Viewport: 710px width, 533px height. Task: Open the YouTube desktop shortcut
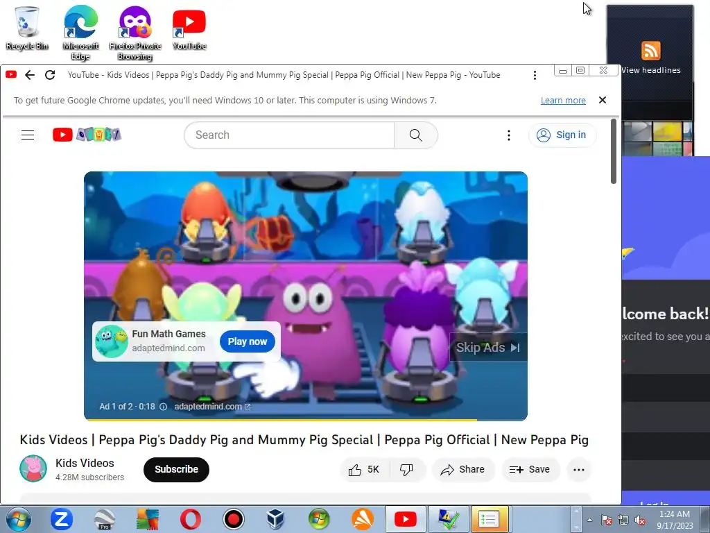[x=189, y=28]
